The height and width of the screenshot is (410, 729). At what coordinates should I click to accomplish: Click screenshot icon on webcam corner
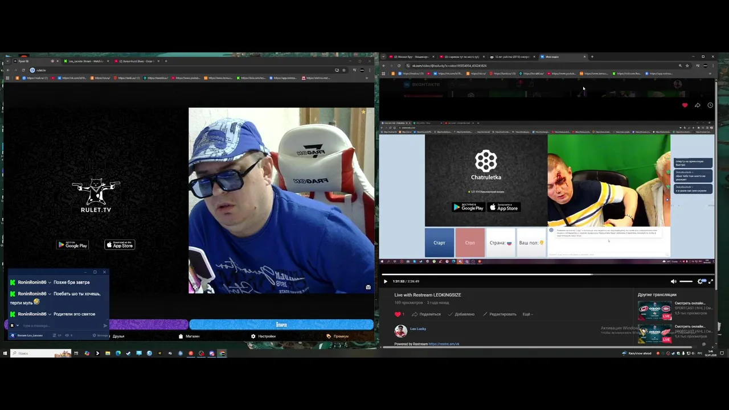click(368, 287)
